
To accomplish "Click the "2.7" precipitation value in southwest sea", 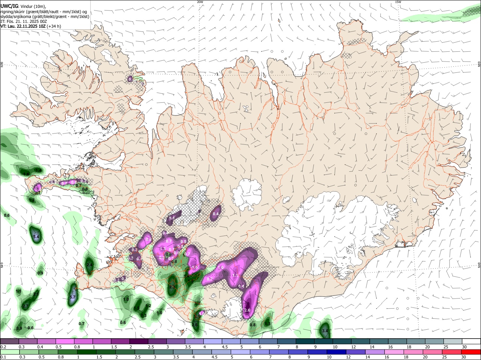I will click(x=26, y=306).
